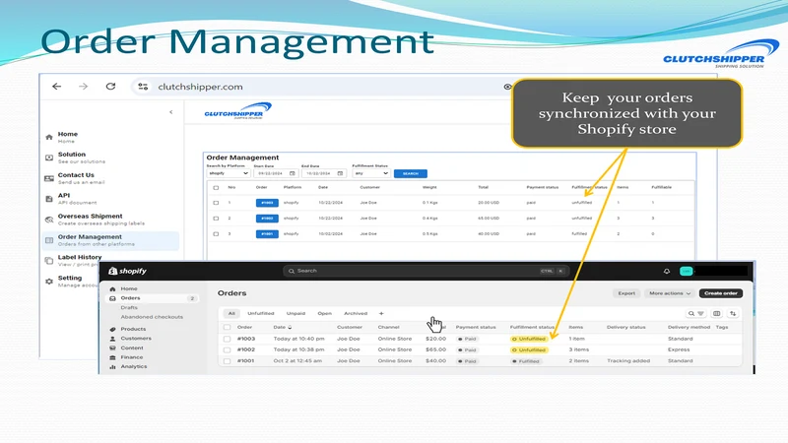Viewport: 788px width, 443px height.
Task: Click the Create order button
Action: point(721,293)
